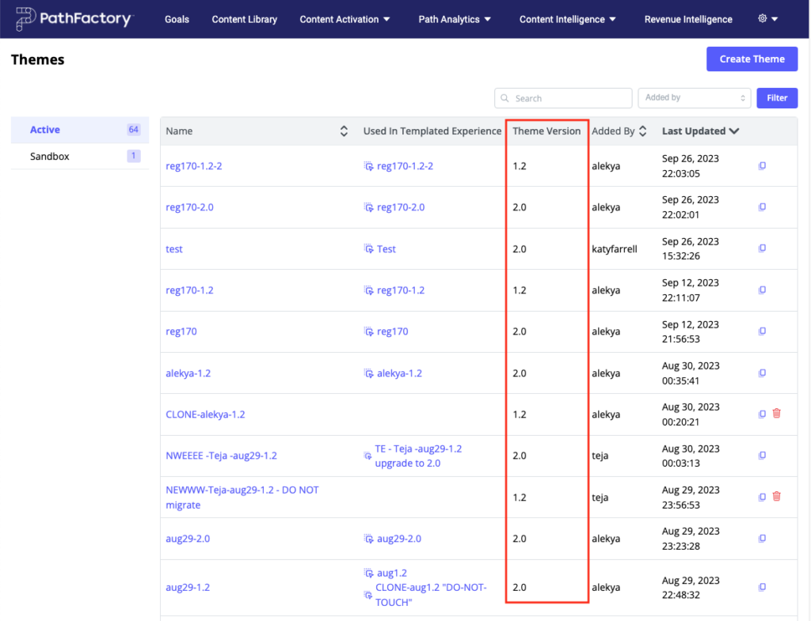Copy the test theme
The height and width of the screenshot is (621, 811).
[x=761, y=248]
